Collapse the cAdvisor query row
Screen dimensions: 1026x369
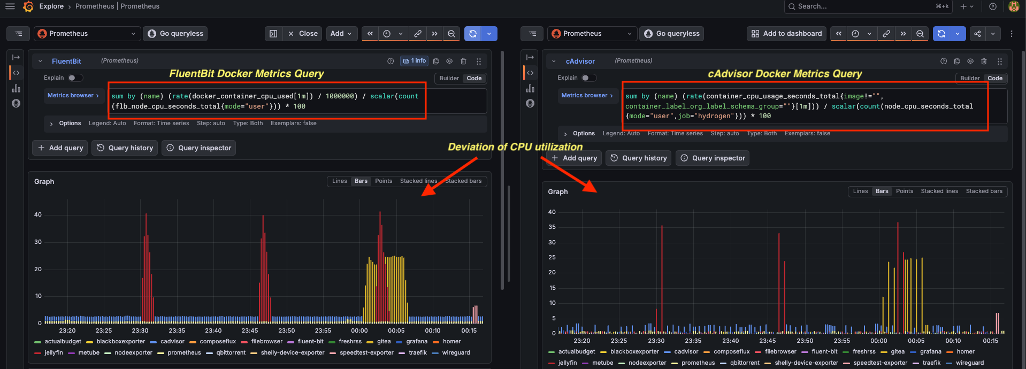(554, 61)
